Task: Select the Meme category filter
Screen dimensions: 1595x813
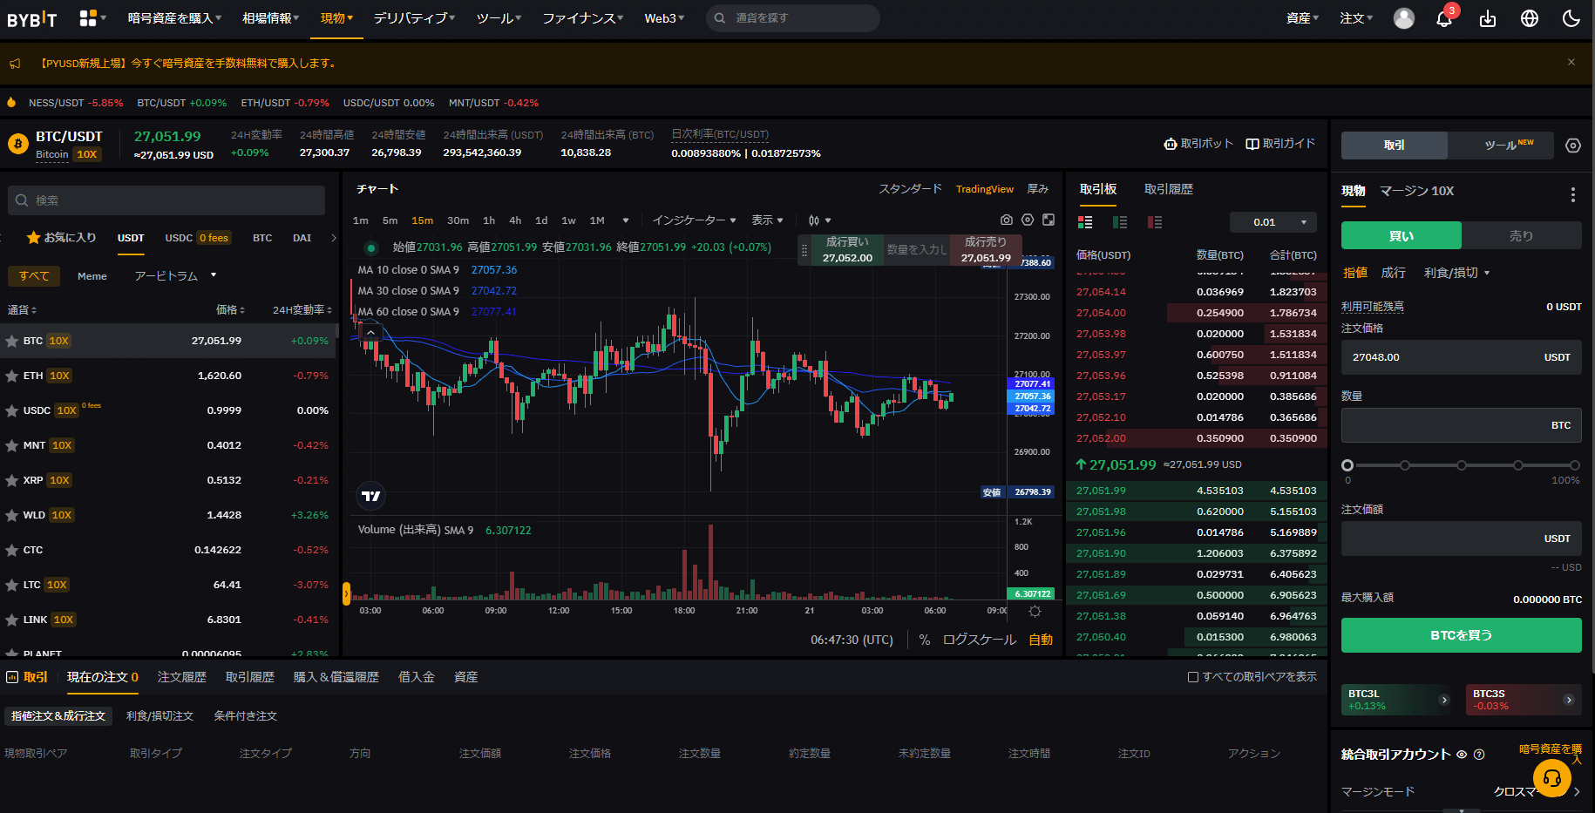Action: [92, 276]
